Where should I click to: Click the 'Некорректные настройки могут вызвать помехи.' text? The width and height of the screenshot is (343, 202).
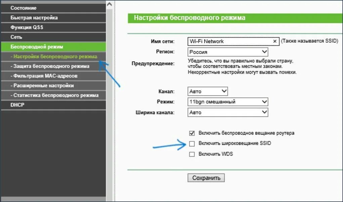pos(242,72)
